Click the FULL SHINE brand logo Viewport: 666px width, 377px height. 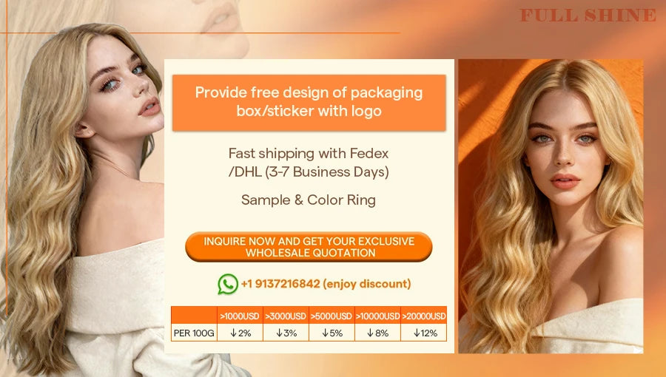click(588, 16)
